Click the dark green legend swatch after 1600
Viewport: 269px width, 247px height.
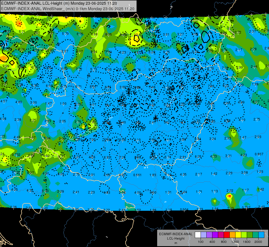click(x=249, y=235)
